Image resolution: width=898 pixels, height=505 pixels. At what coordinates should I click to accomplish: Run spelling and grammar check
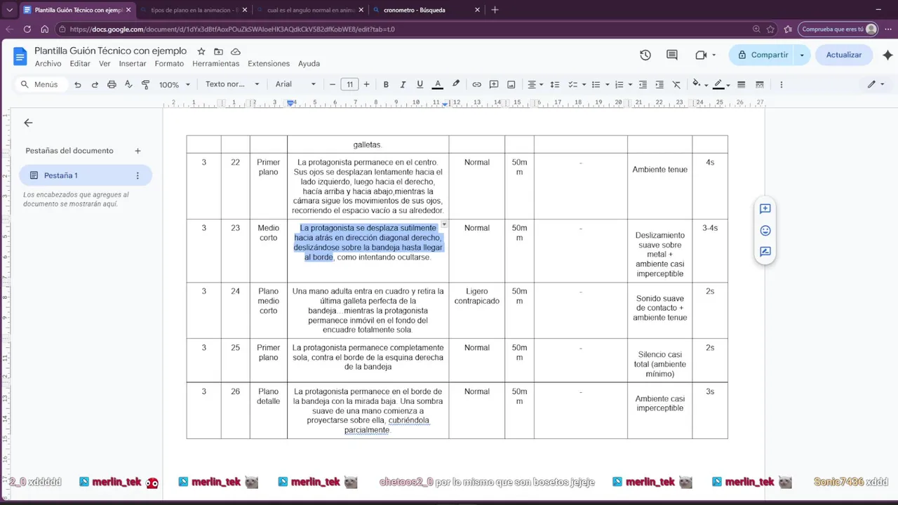tap(128, 84)
